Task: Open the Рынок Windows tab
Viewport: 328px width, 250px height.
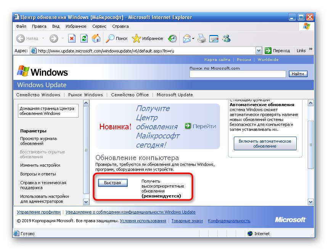Action: point(85,95)
